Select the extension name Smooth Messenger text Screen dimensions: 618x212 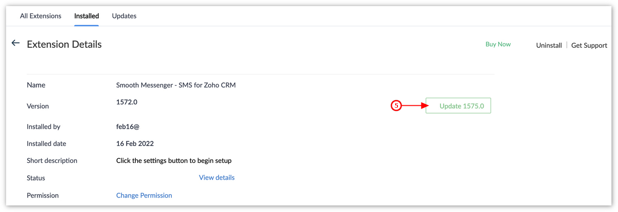[176, 85]
